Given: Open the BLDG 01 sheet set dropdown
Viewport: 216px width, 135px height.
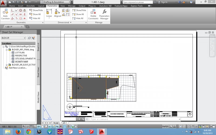Looking at the screenshot, I should click(x=25, y=38).
